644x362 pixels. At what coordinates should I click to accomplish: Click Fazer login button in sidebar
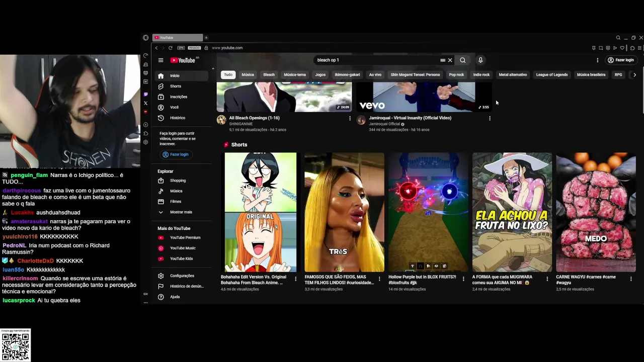click(176, 155)
